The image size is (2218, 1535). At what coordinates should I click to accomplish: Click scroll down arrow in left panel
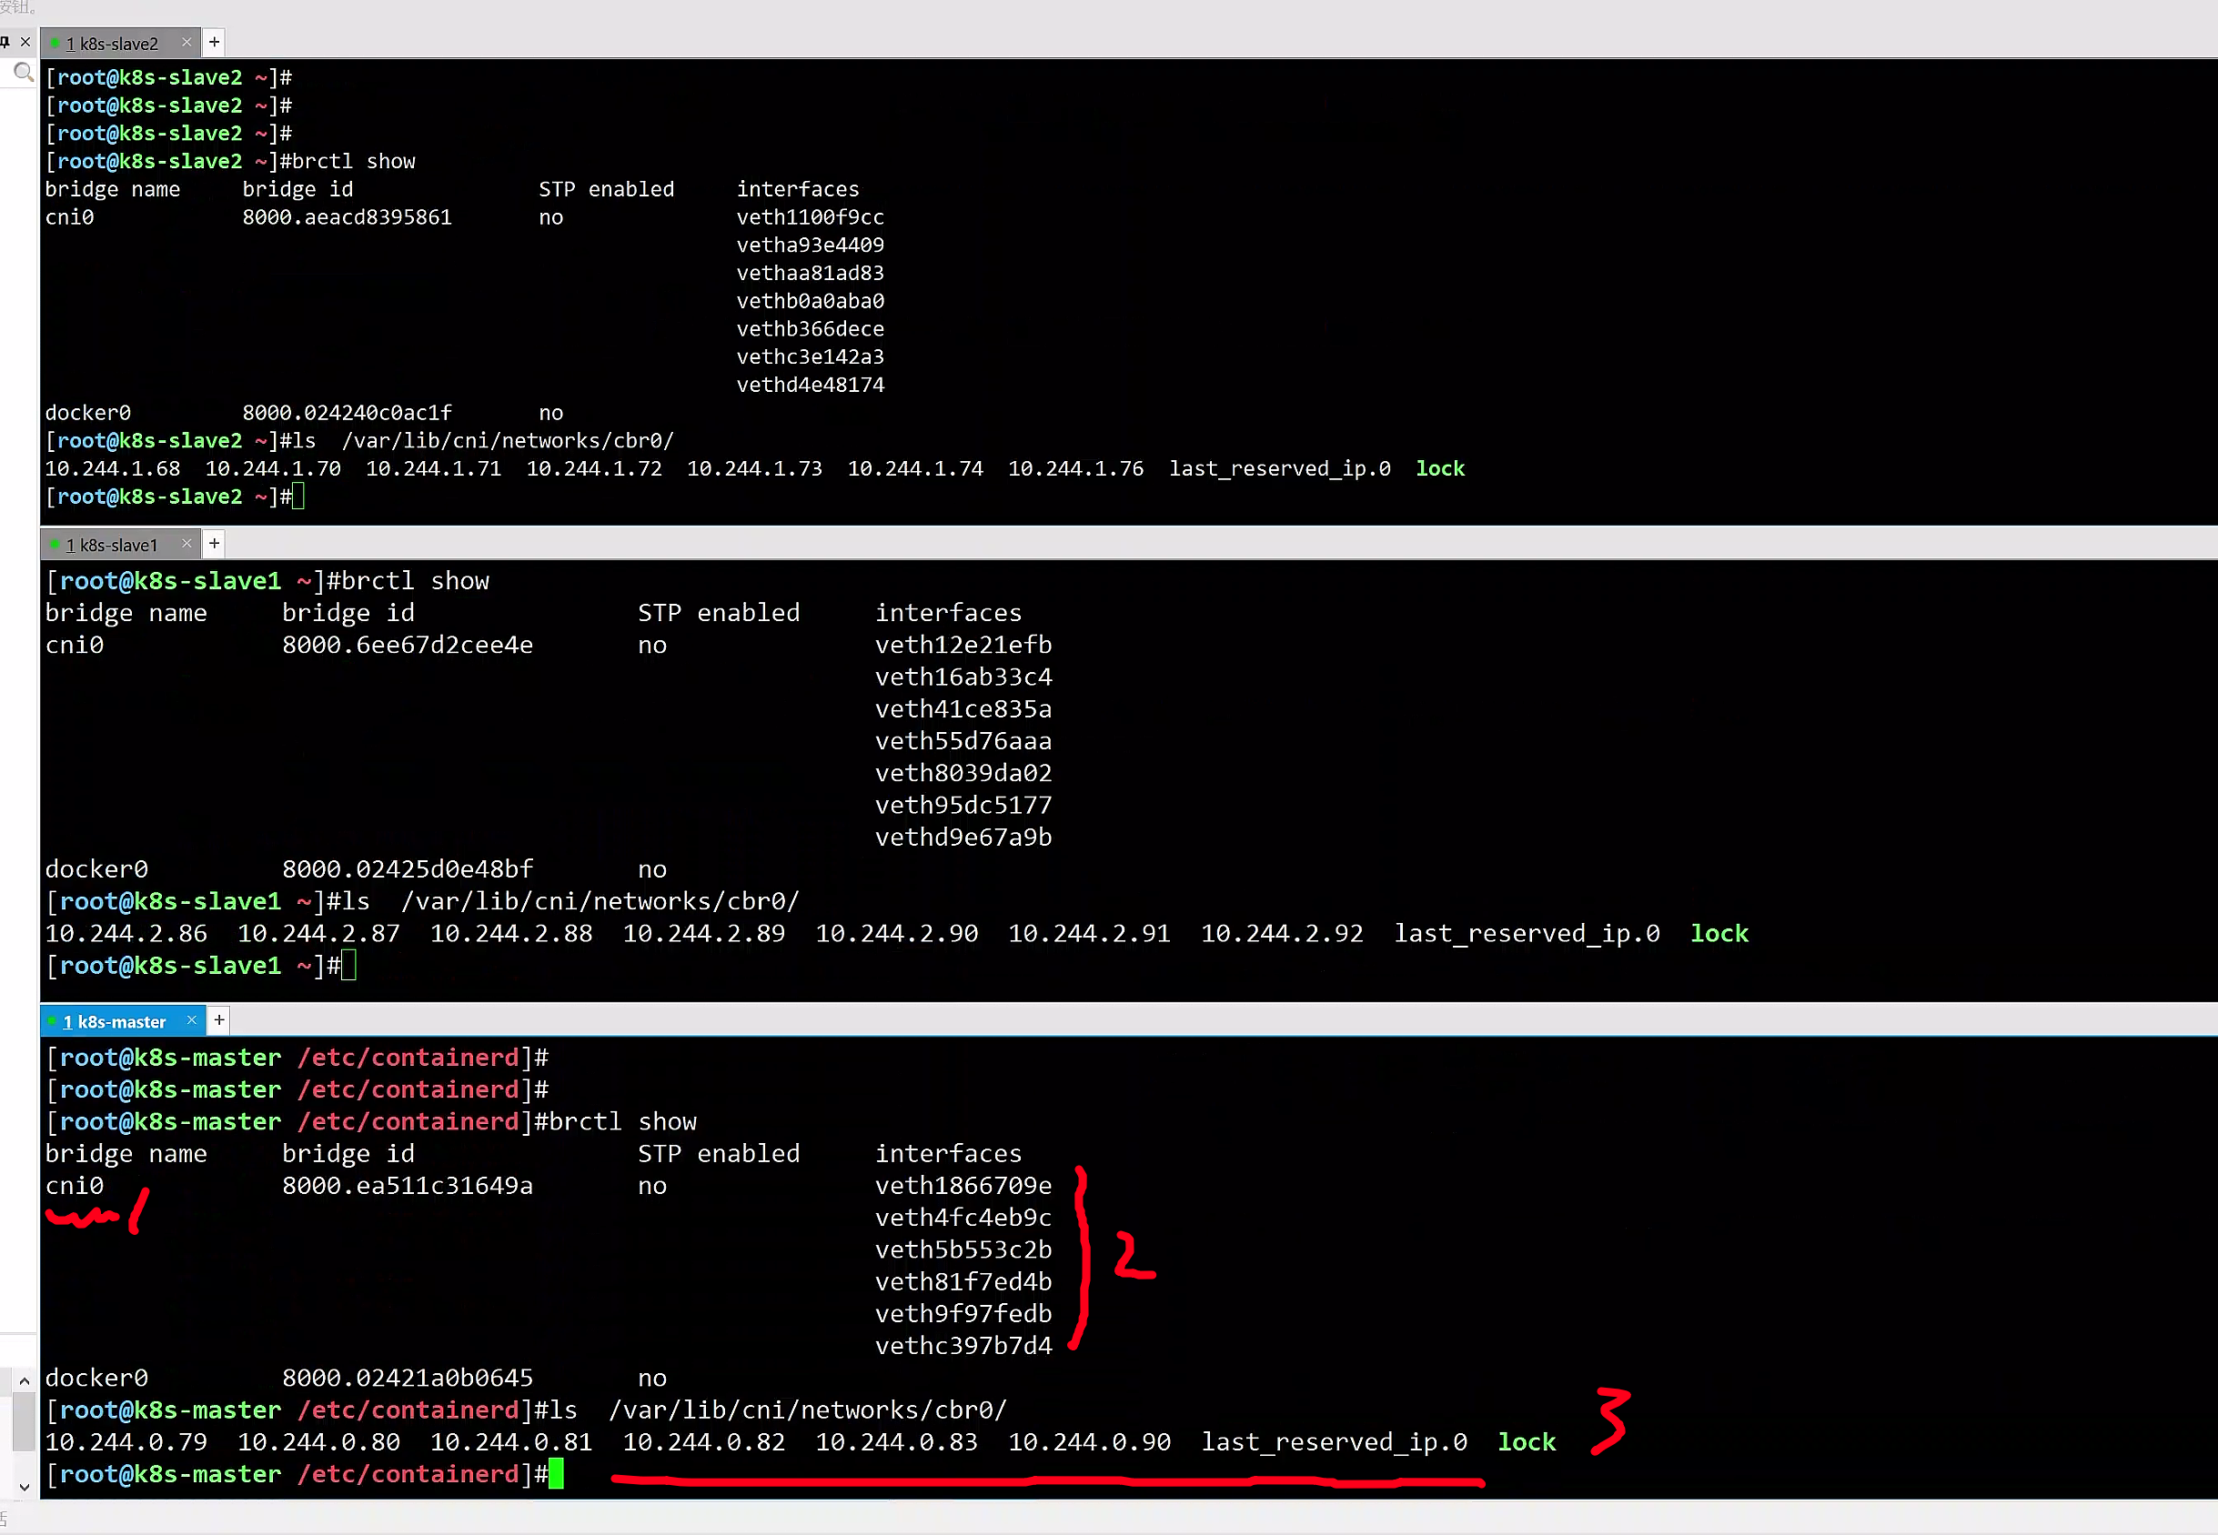pyautogui.click(x=24, y=1487)
